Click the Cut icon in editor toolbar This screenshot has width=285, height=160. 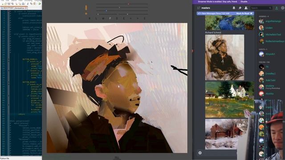coord(28,4)
